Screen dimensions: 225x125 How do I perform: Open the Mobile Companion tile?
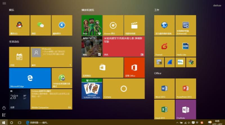coord(51,99)
